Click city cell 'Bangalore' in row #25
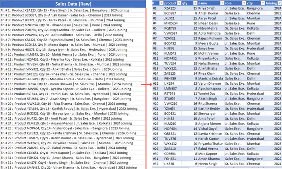The height and width of the screenshot is (169, 282). tap(255, 129)
